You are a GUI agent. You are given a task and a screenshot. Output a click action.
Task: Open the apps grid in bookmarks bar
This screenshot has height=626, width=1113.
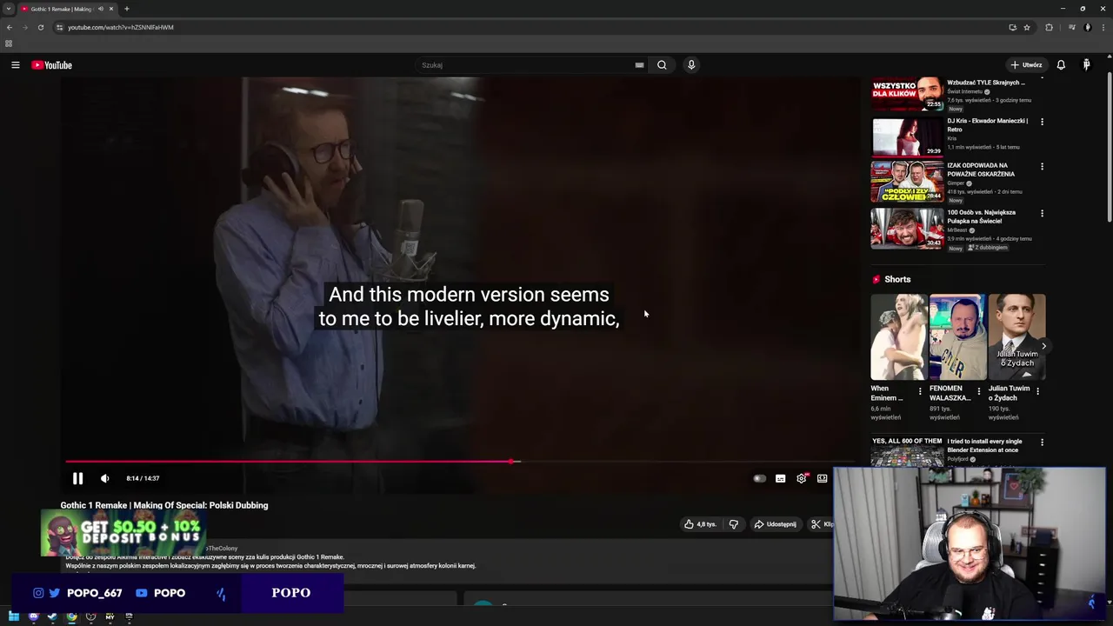coord(9,43)
